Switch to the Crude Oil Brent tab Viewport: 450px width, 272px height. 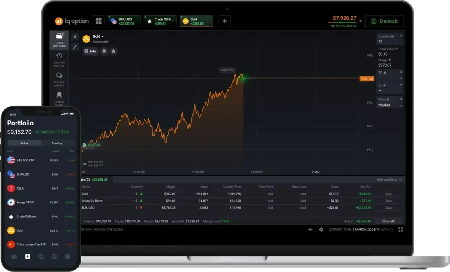click(x=160, y=21)
